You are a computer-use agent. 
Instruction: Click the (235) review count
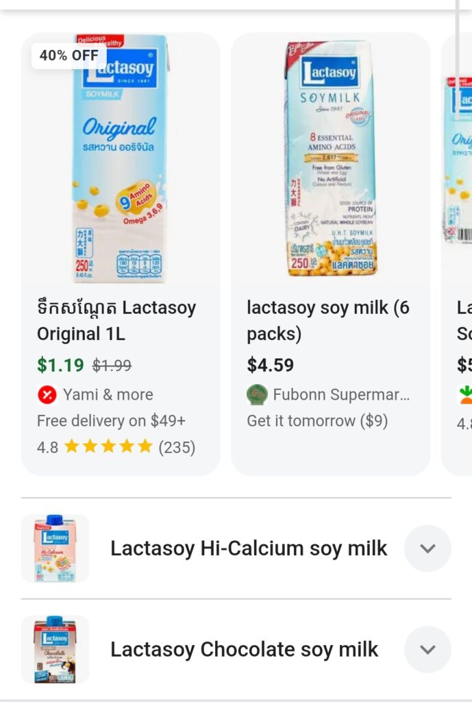177,448
